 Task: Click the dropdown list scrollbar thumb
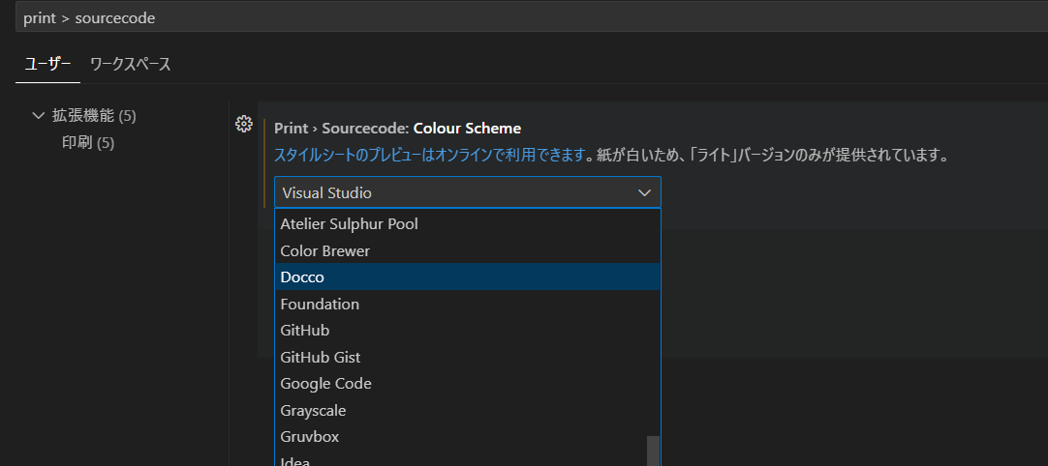point(653,451)
